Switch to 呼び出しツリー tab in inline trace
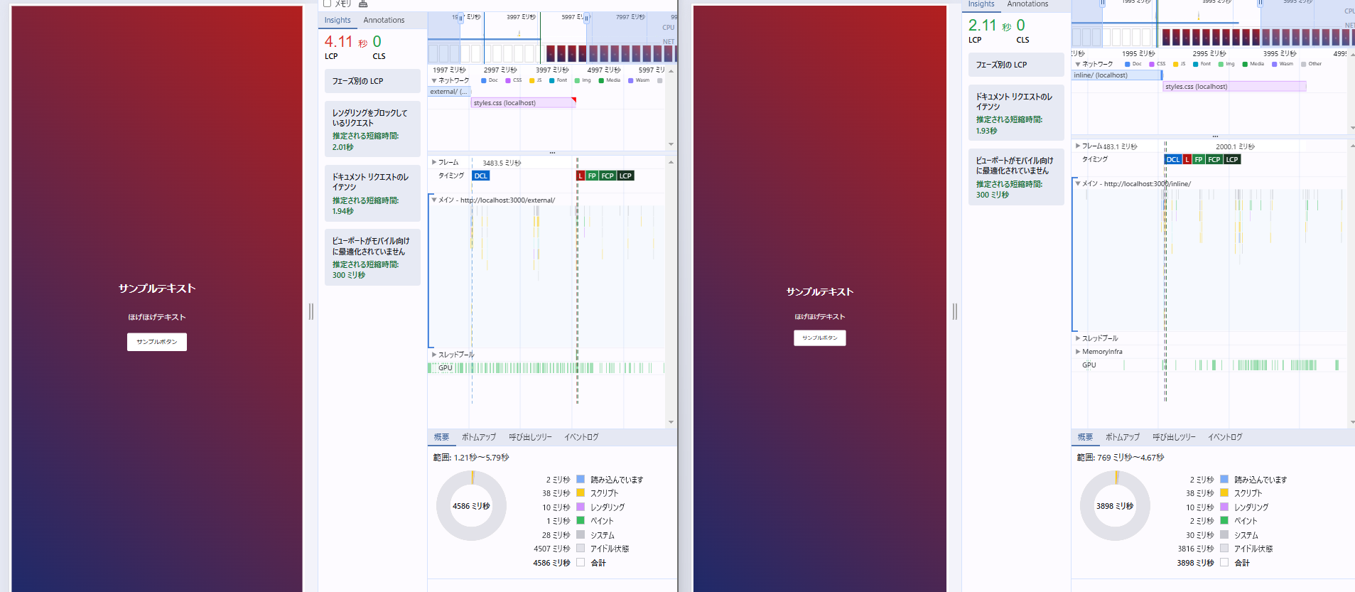This screenshot has width=1355, height=592. coord(1174,437)
